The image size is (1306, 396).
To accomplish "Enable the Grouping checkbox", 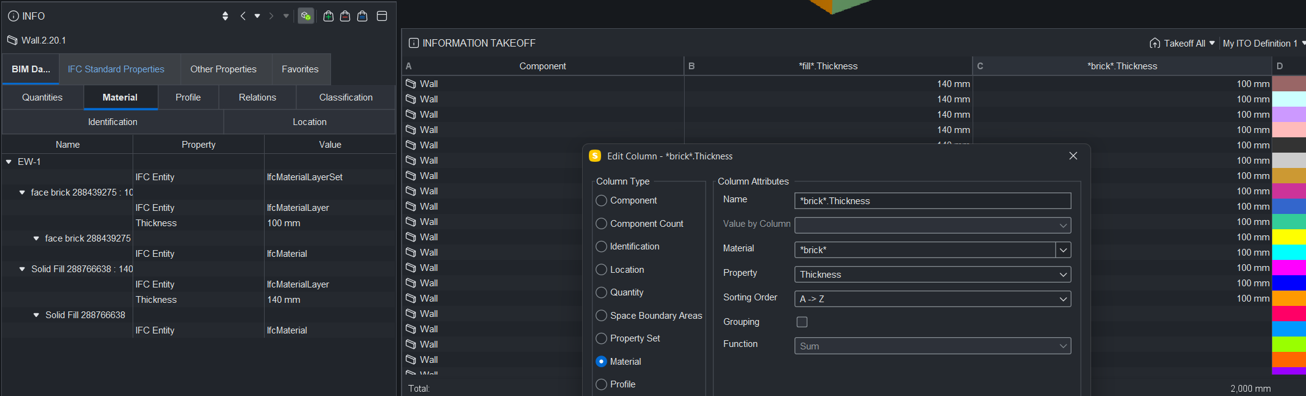I will click(x=802, y=322).
